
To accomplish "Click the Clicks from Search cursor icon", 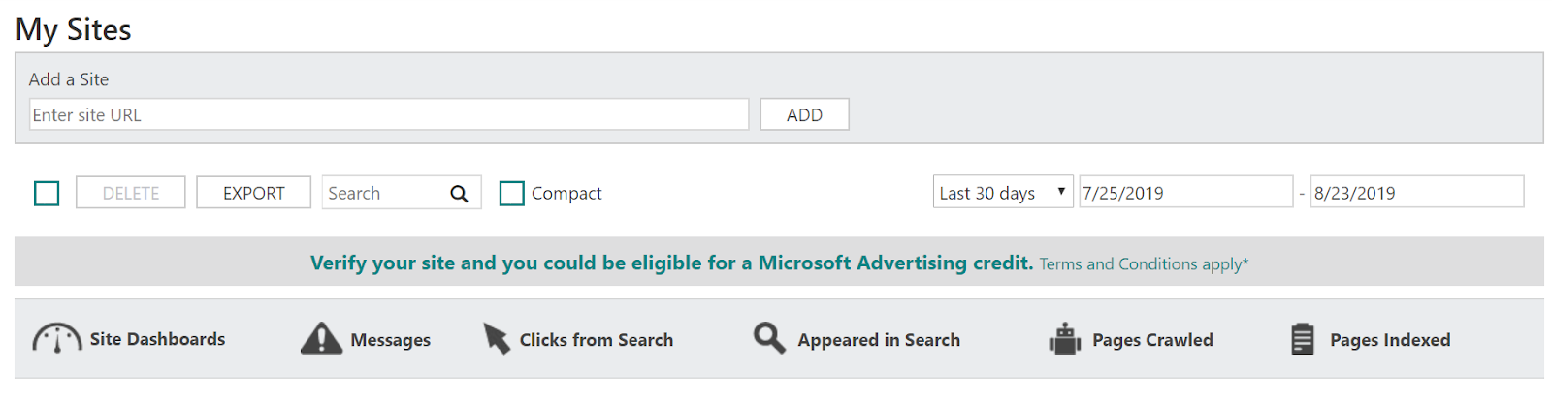I will click(x=497, y=339).
